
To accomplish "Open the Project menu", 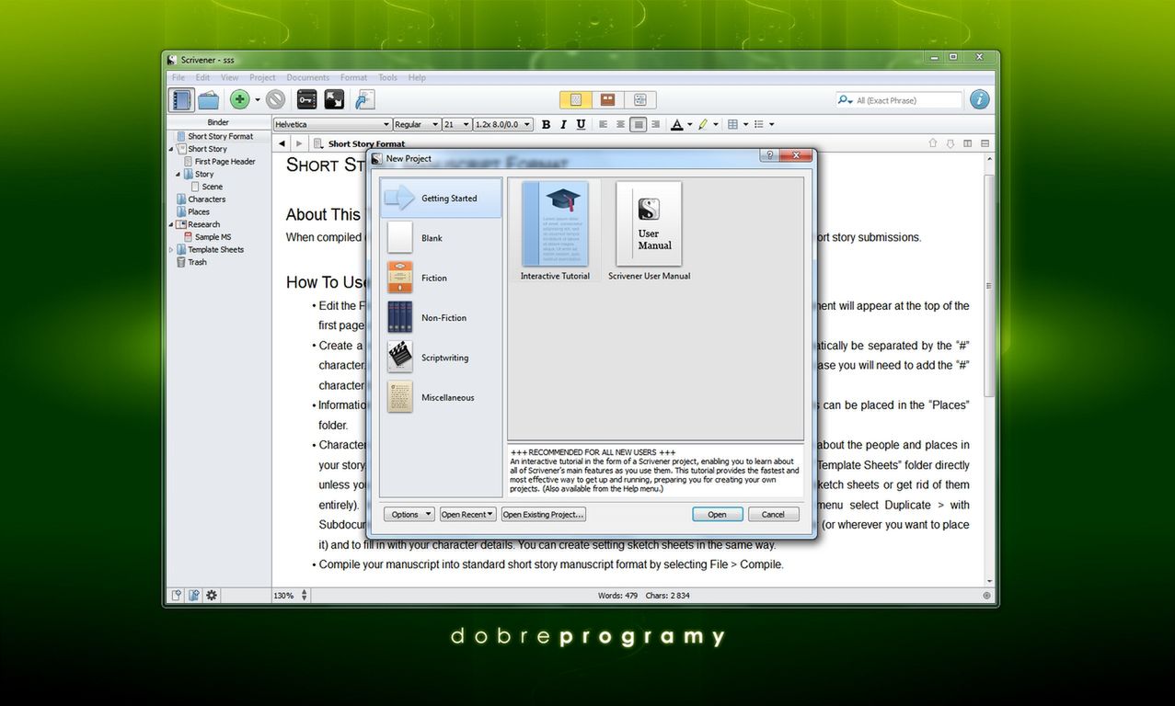I will point(262,77).
